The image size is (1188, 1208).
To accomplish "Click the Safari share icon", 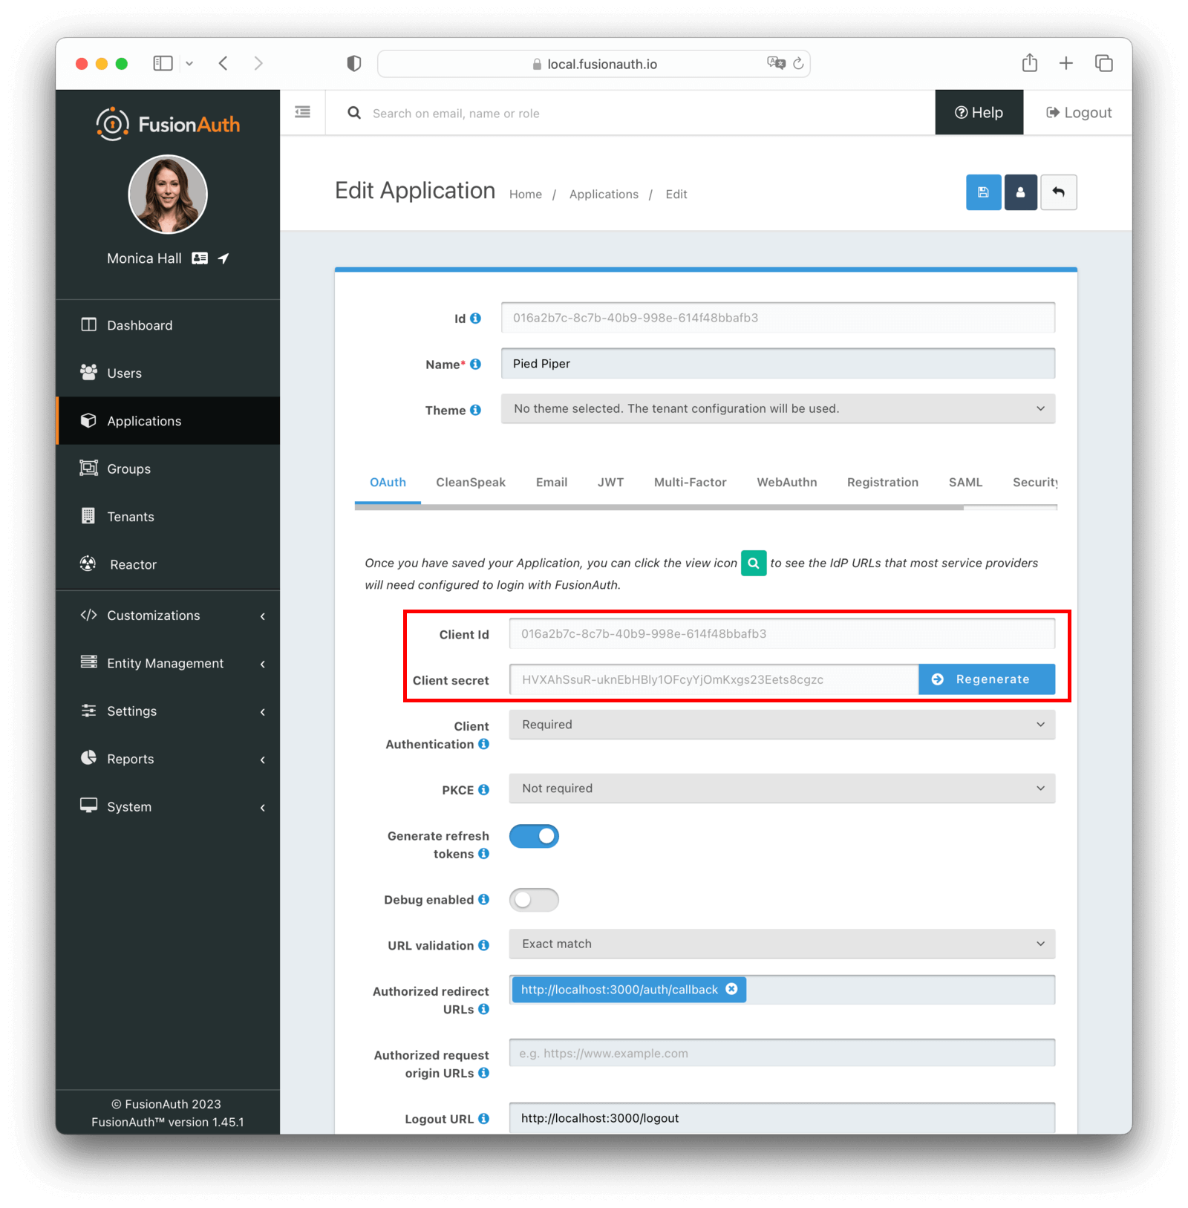I will click(1029, 63).
